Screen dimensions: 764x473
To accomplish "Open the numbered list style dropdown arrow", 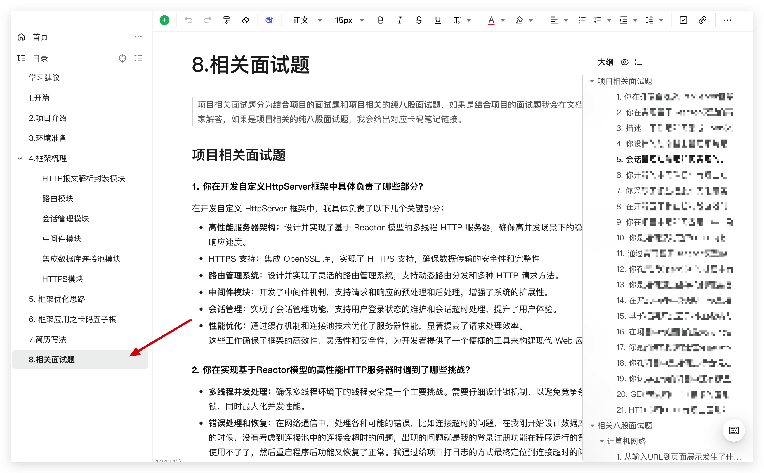I will click(x=609, y=21).
